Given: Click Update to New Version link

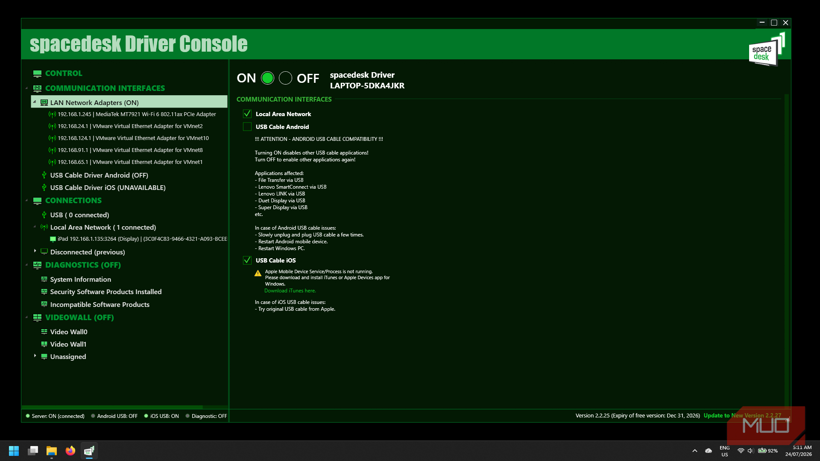Looking at the screenshot, I should click(742, 415).
